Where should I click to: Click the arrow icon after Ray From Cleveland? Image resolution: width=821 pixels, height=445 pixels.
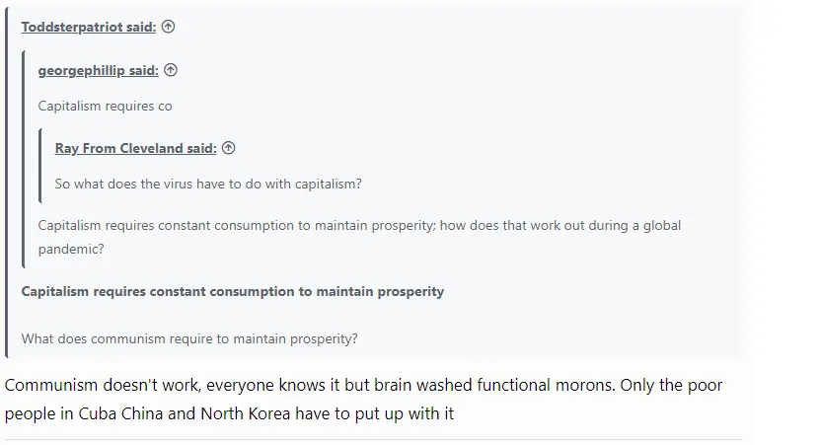[229, 148]
